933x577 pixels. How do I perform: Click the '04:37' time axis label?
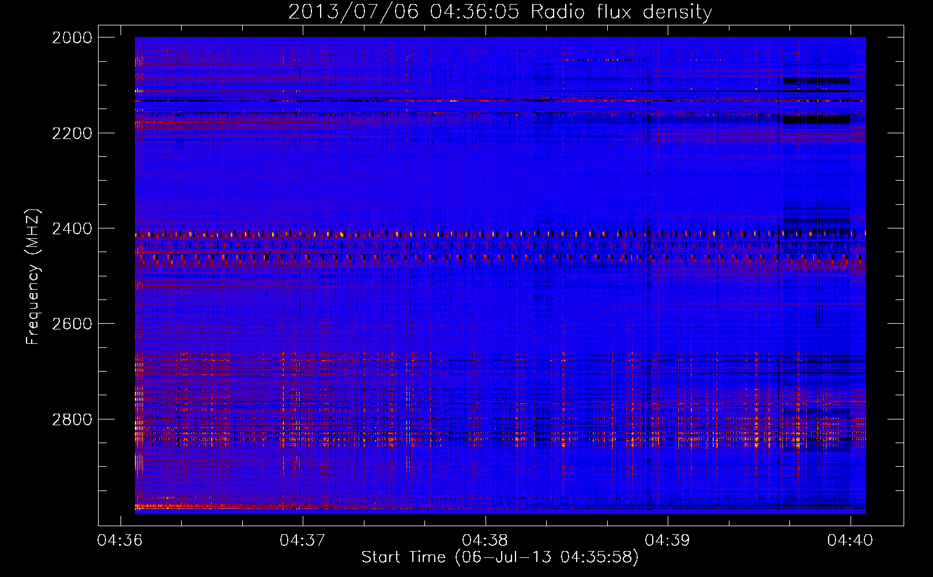(302, 540)
